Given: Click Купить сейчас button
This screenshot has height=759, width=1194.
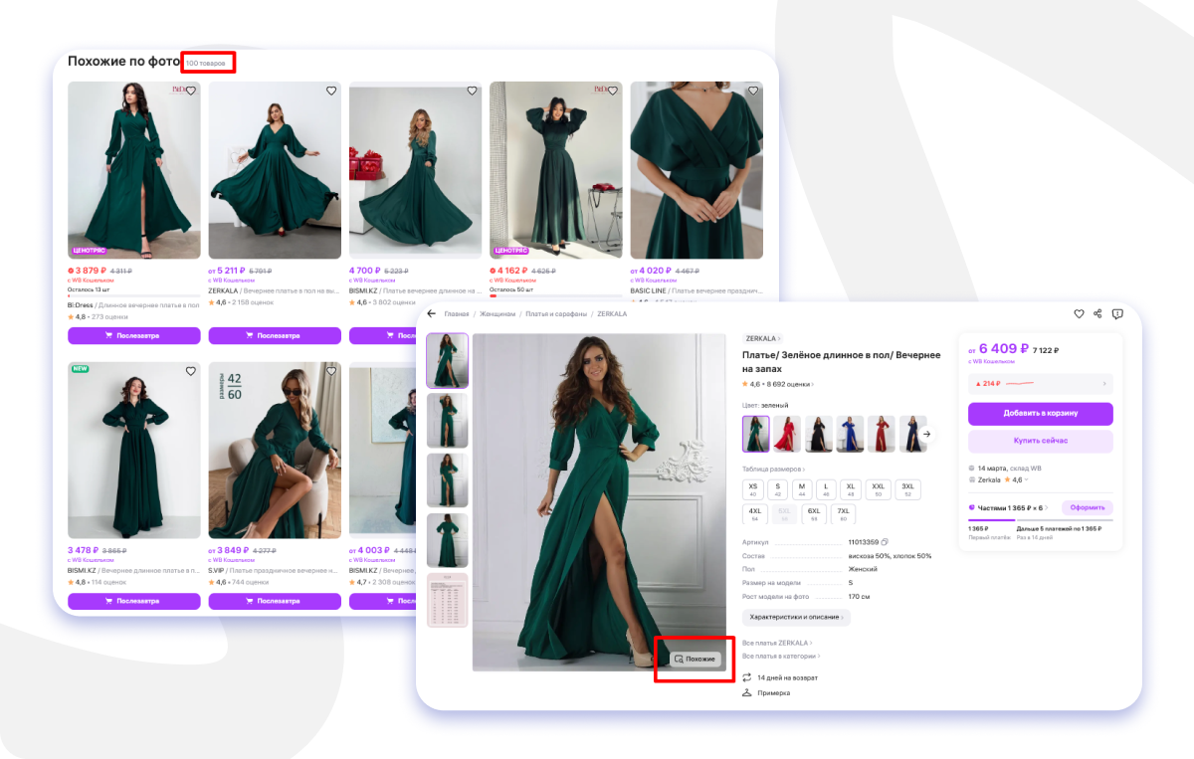Looking at the screenshot, I should (x=1040, y=441).
